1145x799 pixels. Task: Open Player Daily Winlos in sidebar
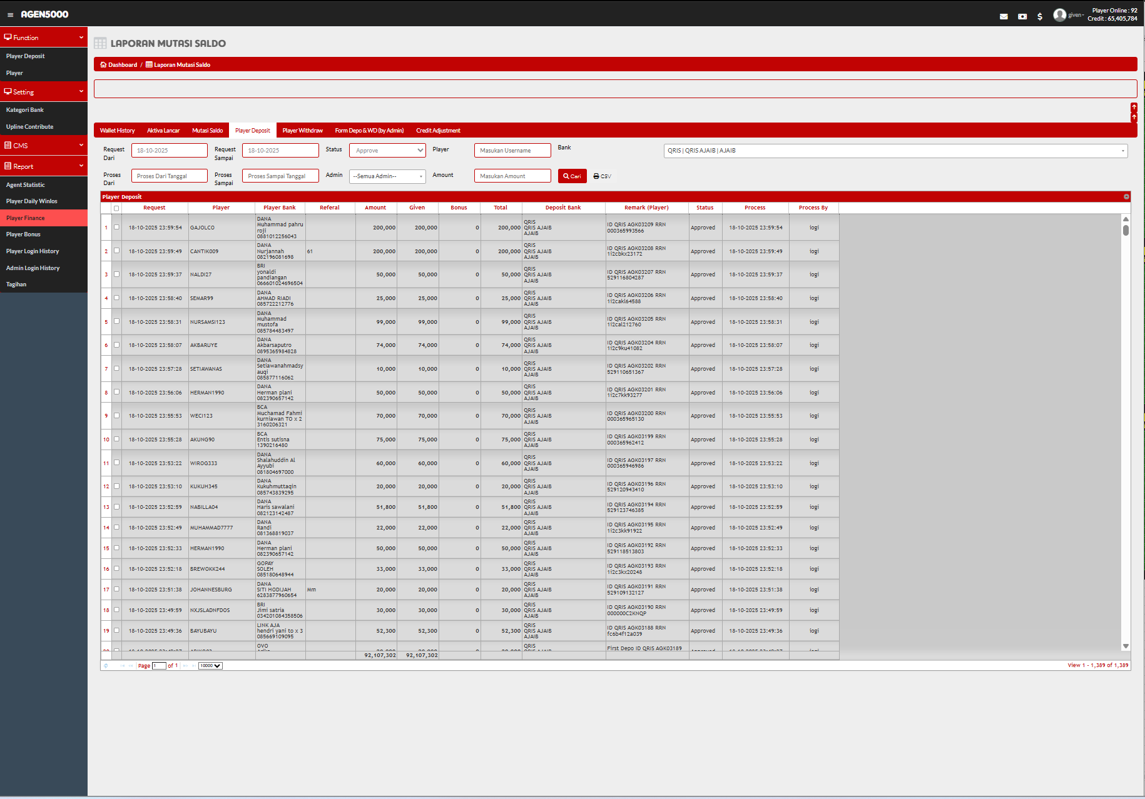click(32, 201)
